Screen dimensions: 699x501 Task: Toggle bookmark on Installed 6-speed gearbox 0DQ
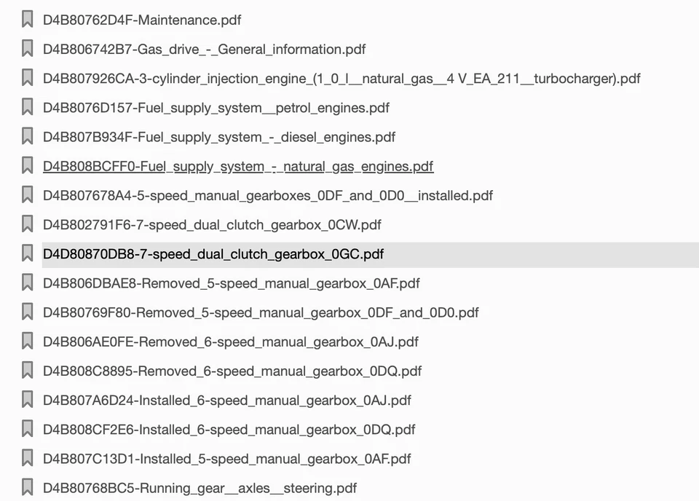28,430
